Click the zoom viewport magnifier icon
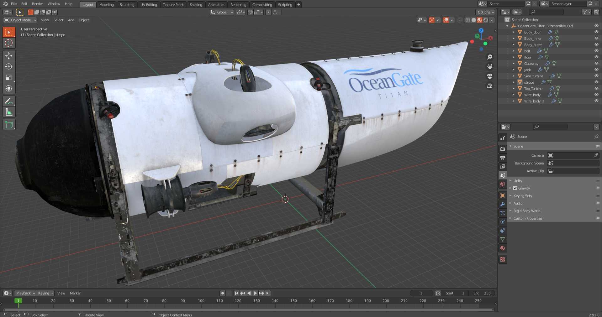Screen dimensions: 602x317 (490, 57)
